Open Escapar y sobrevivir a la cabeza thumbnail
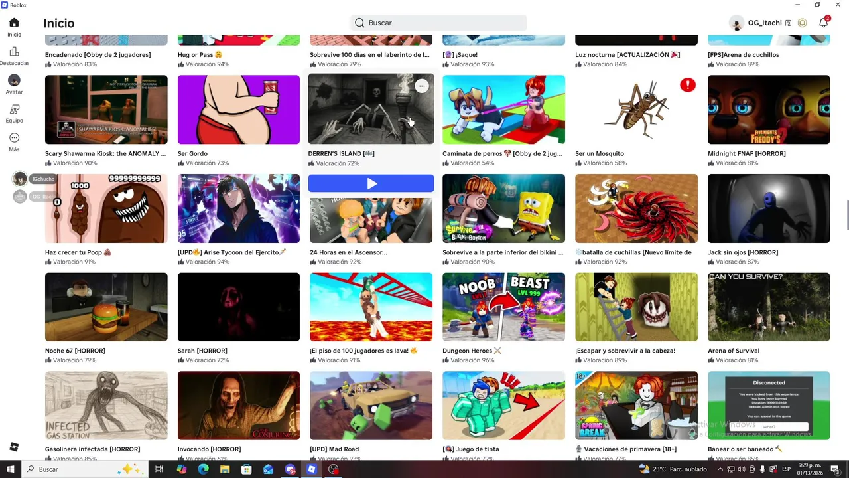The height and width of the screenshot is (478, 849). (636, 307)
